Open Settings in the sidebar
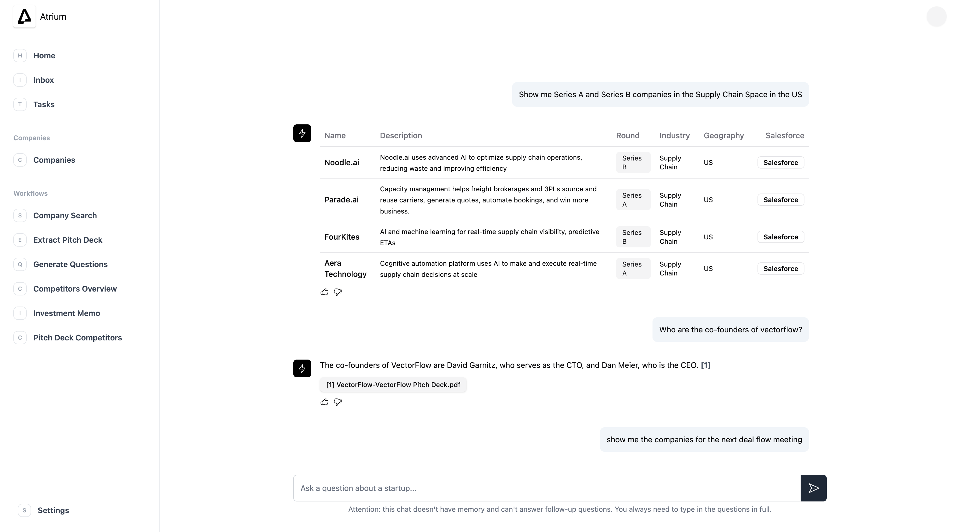The width and height of the screenshot is (960, 532). [x=53, y=510]
